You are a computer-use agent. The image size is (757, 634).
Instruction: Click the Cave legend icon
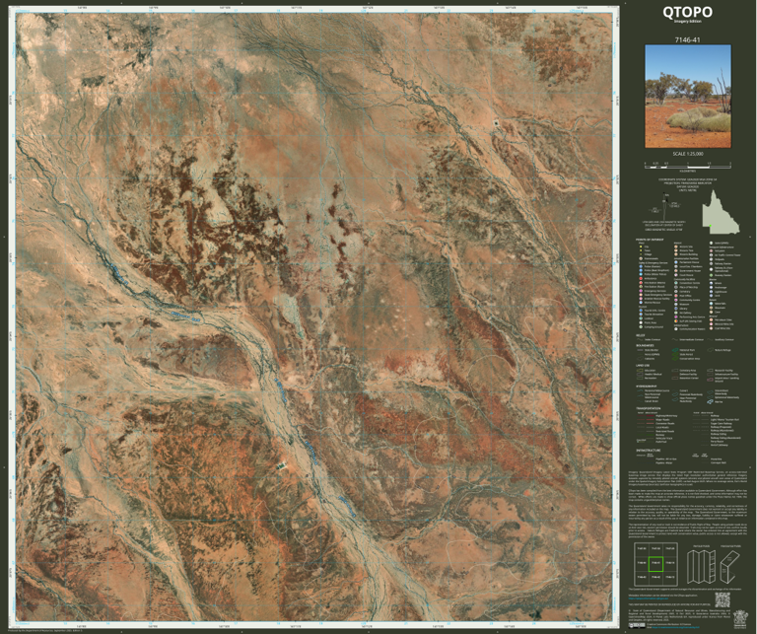pyautogui.click(x=711, y=312)
